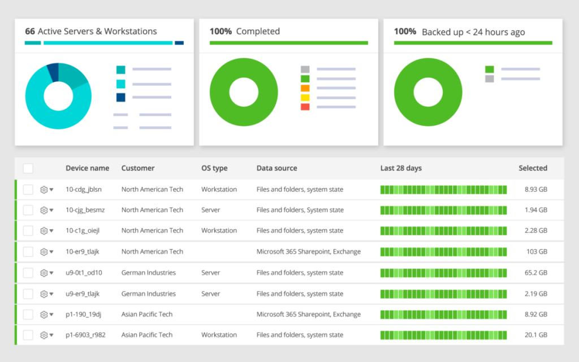579x362 pixels.
Task: Click the dark blue legend square in servers card
Action: pyautogui.click(x=120, y=97)
